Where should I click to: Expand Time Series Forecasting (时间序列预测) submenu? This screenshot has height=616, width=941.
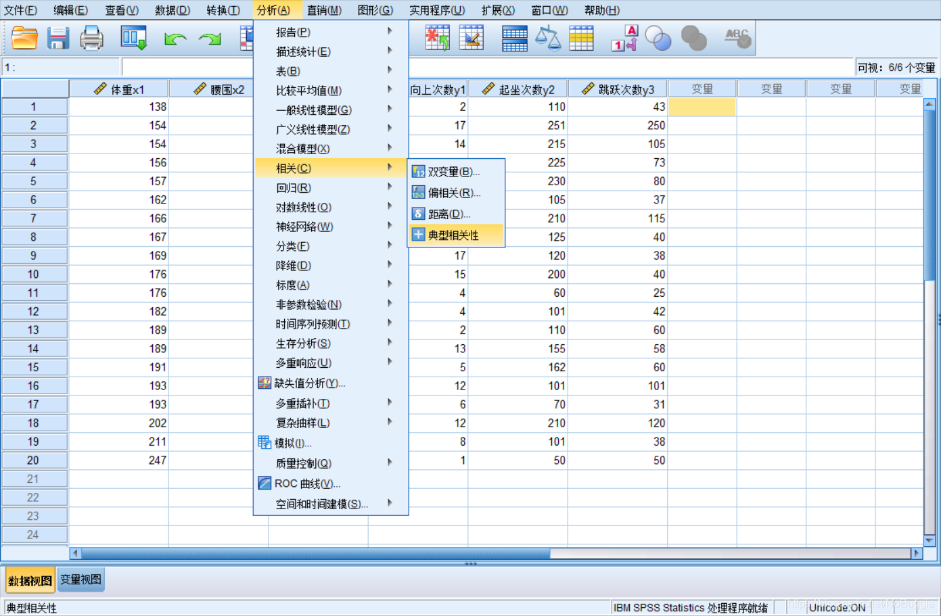coord(331,324)
